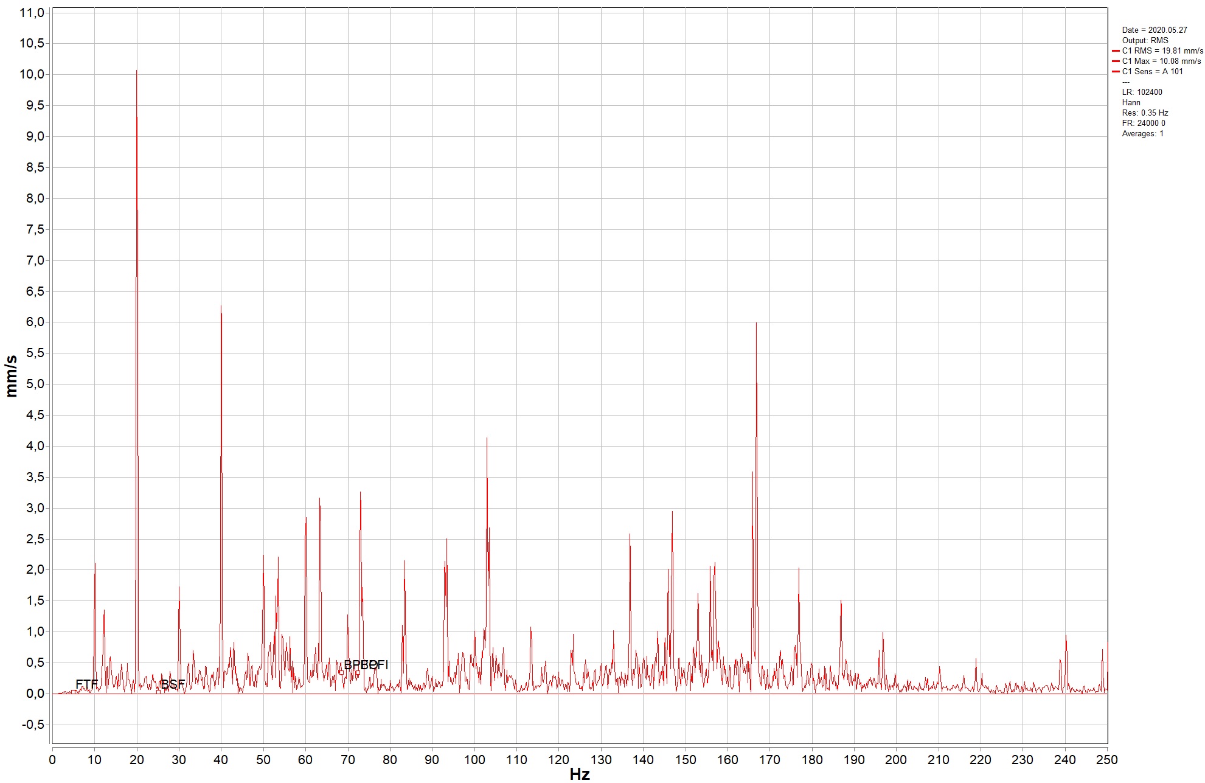Select the 'LR: 102400' info line
Viewport: 1205px width, 783px height.
1142,92
